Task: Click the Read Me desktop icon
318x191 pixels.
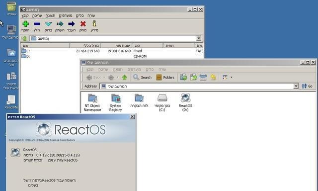Action: [11, 102]
